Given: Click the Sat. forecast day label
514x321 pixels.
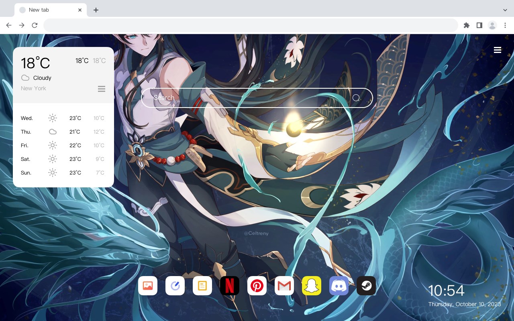Looking at the screenshot, I should tap(26, 159).
